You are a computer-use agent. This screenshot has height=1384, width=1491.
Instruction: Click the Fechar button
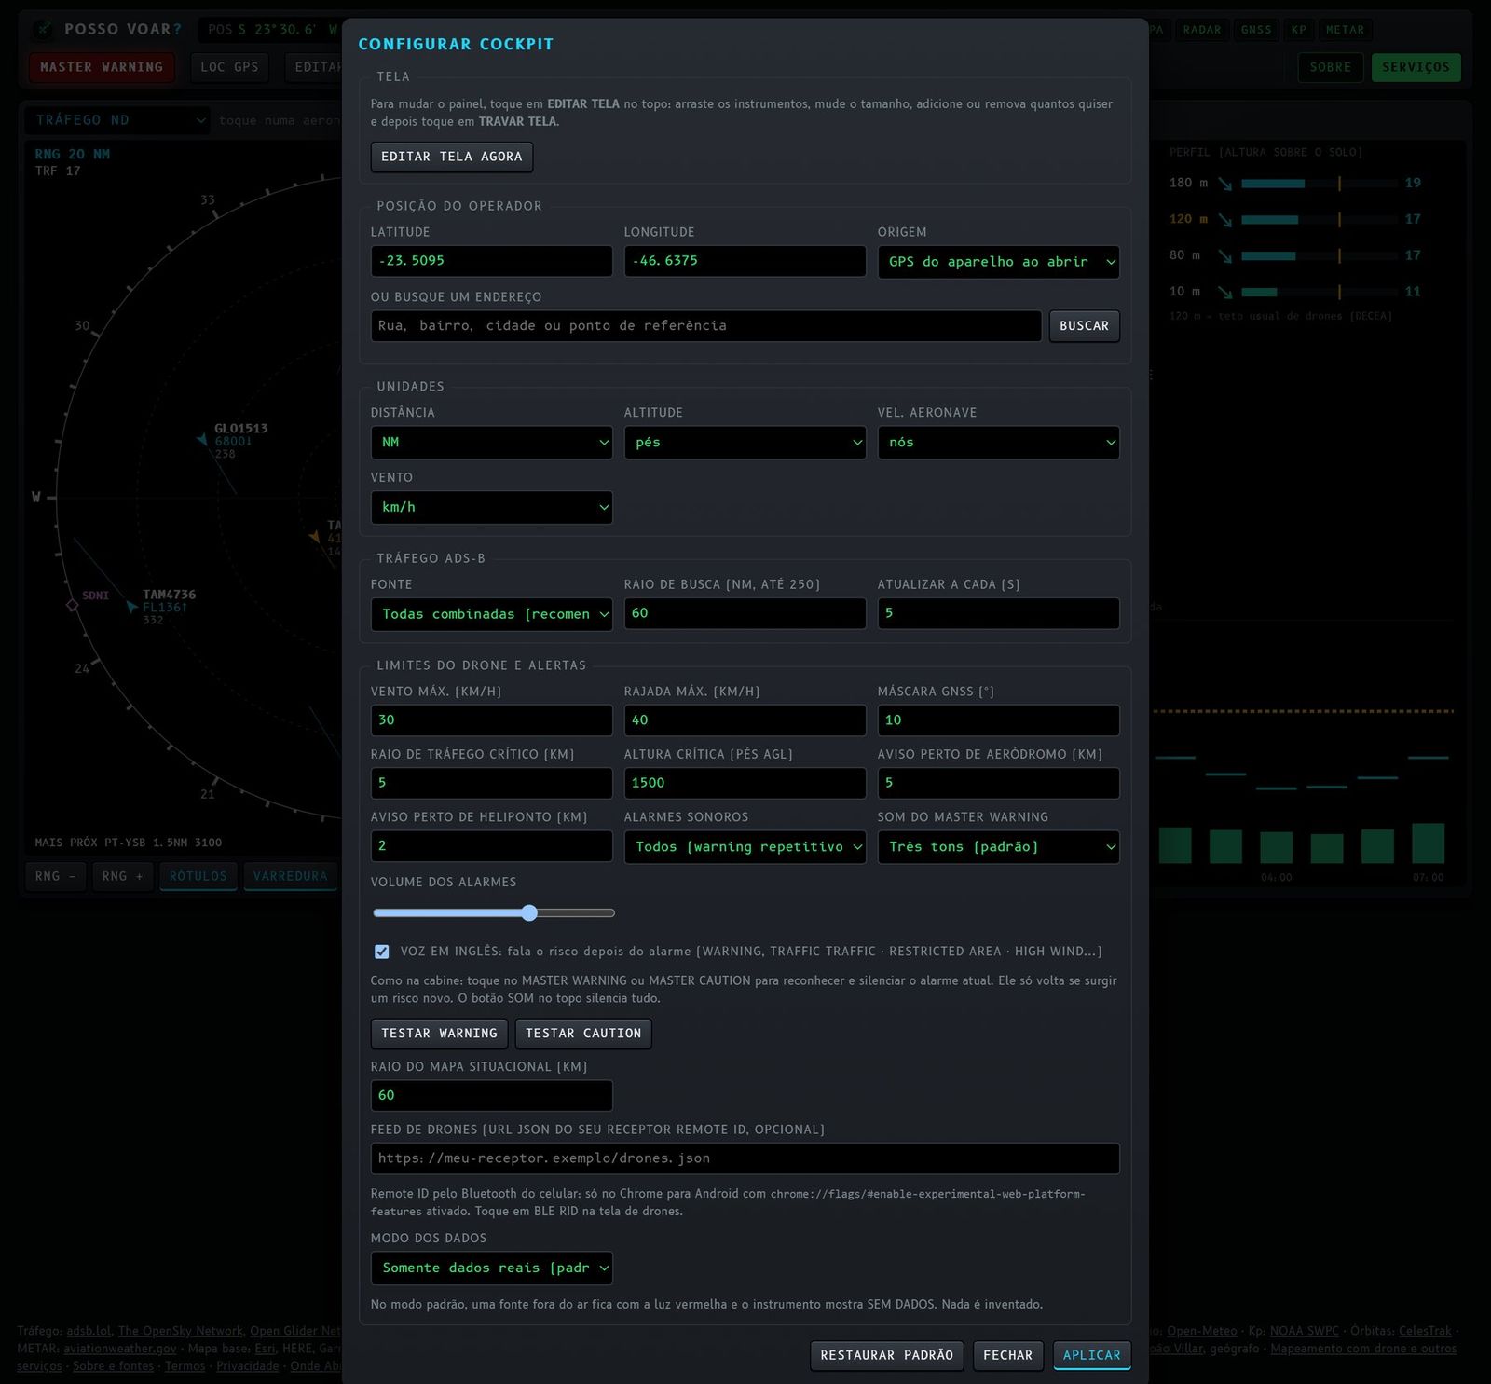coord(1008,1355)
